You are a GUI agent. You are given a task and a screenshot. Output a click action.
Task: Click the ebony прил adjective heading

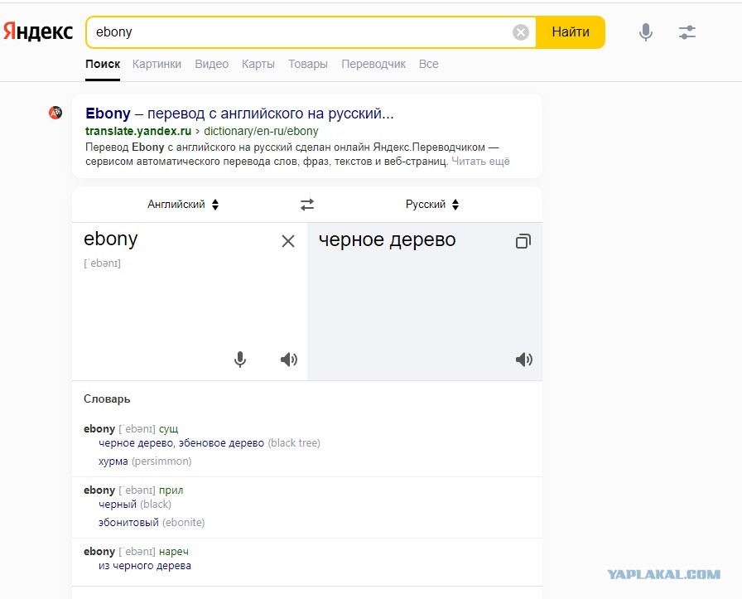(133, 490)
